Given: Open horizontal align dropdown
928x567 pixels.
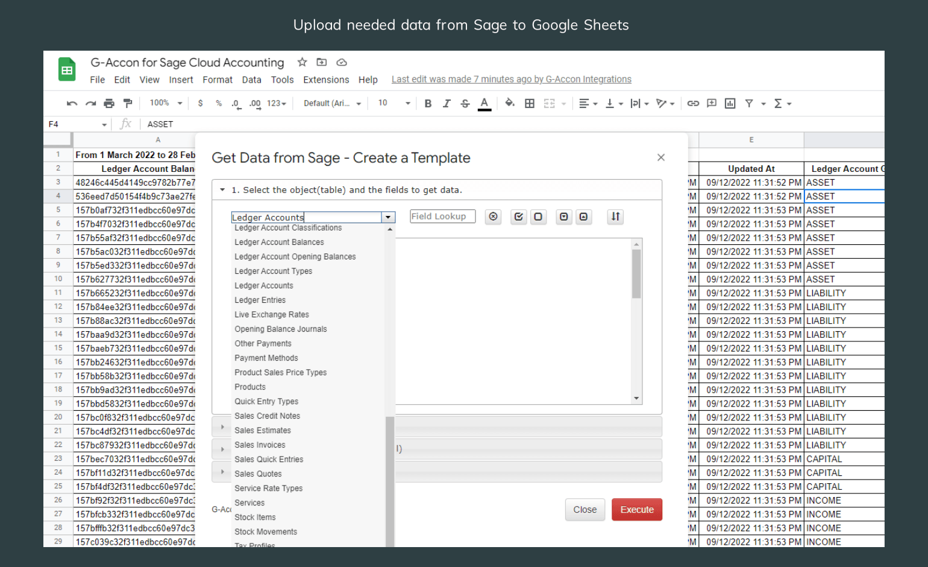Looking at the screenshot, I should point(588,104).
